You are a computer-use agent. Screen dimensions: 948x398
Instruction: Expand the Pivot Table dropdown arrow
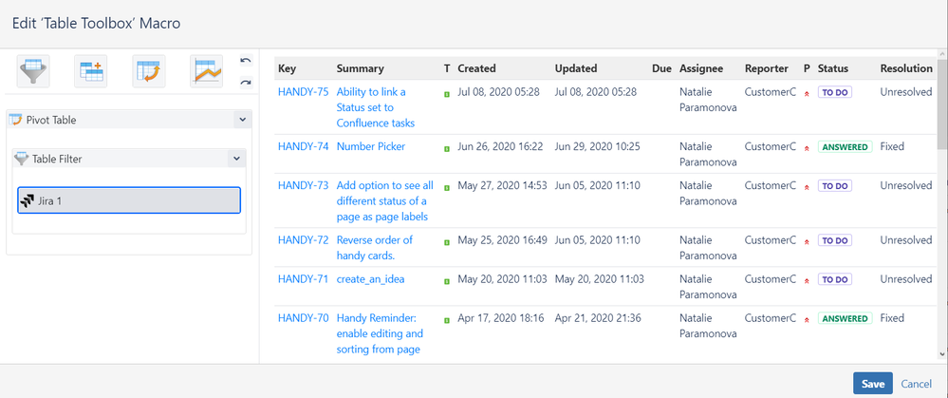pos(242,120)
